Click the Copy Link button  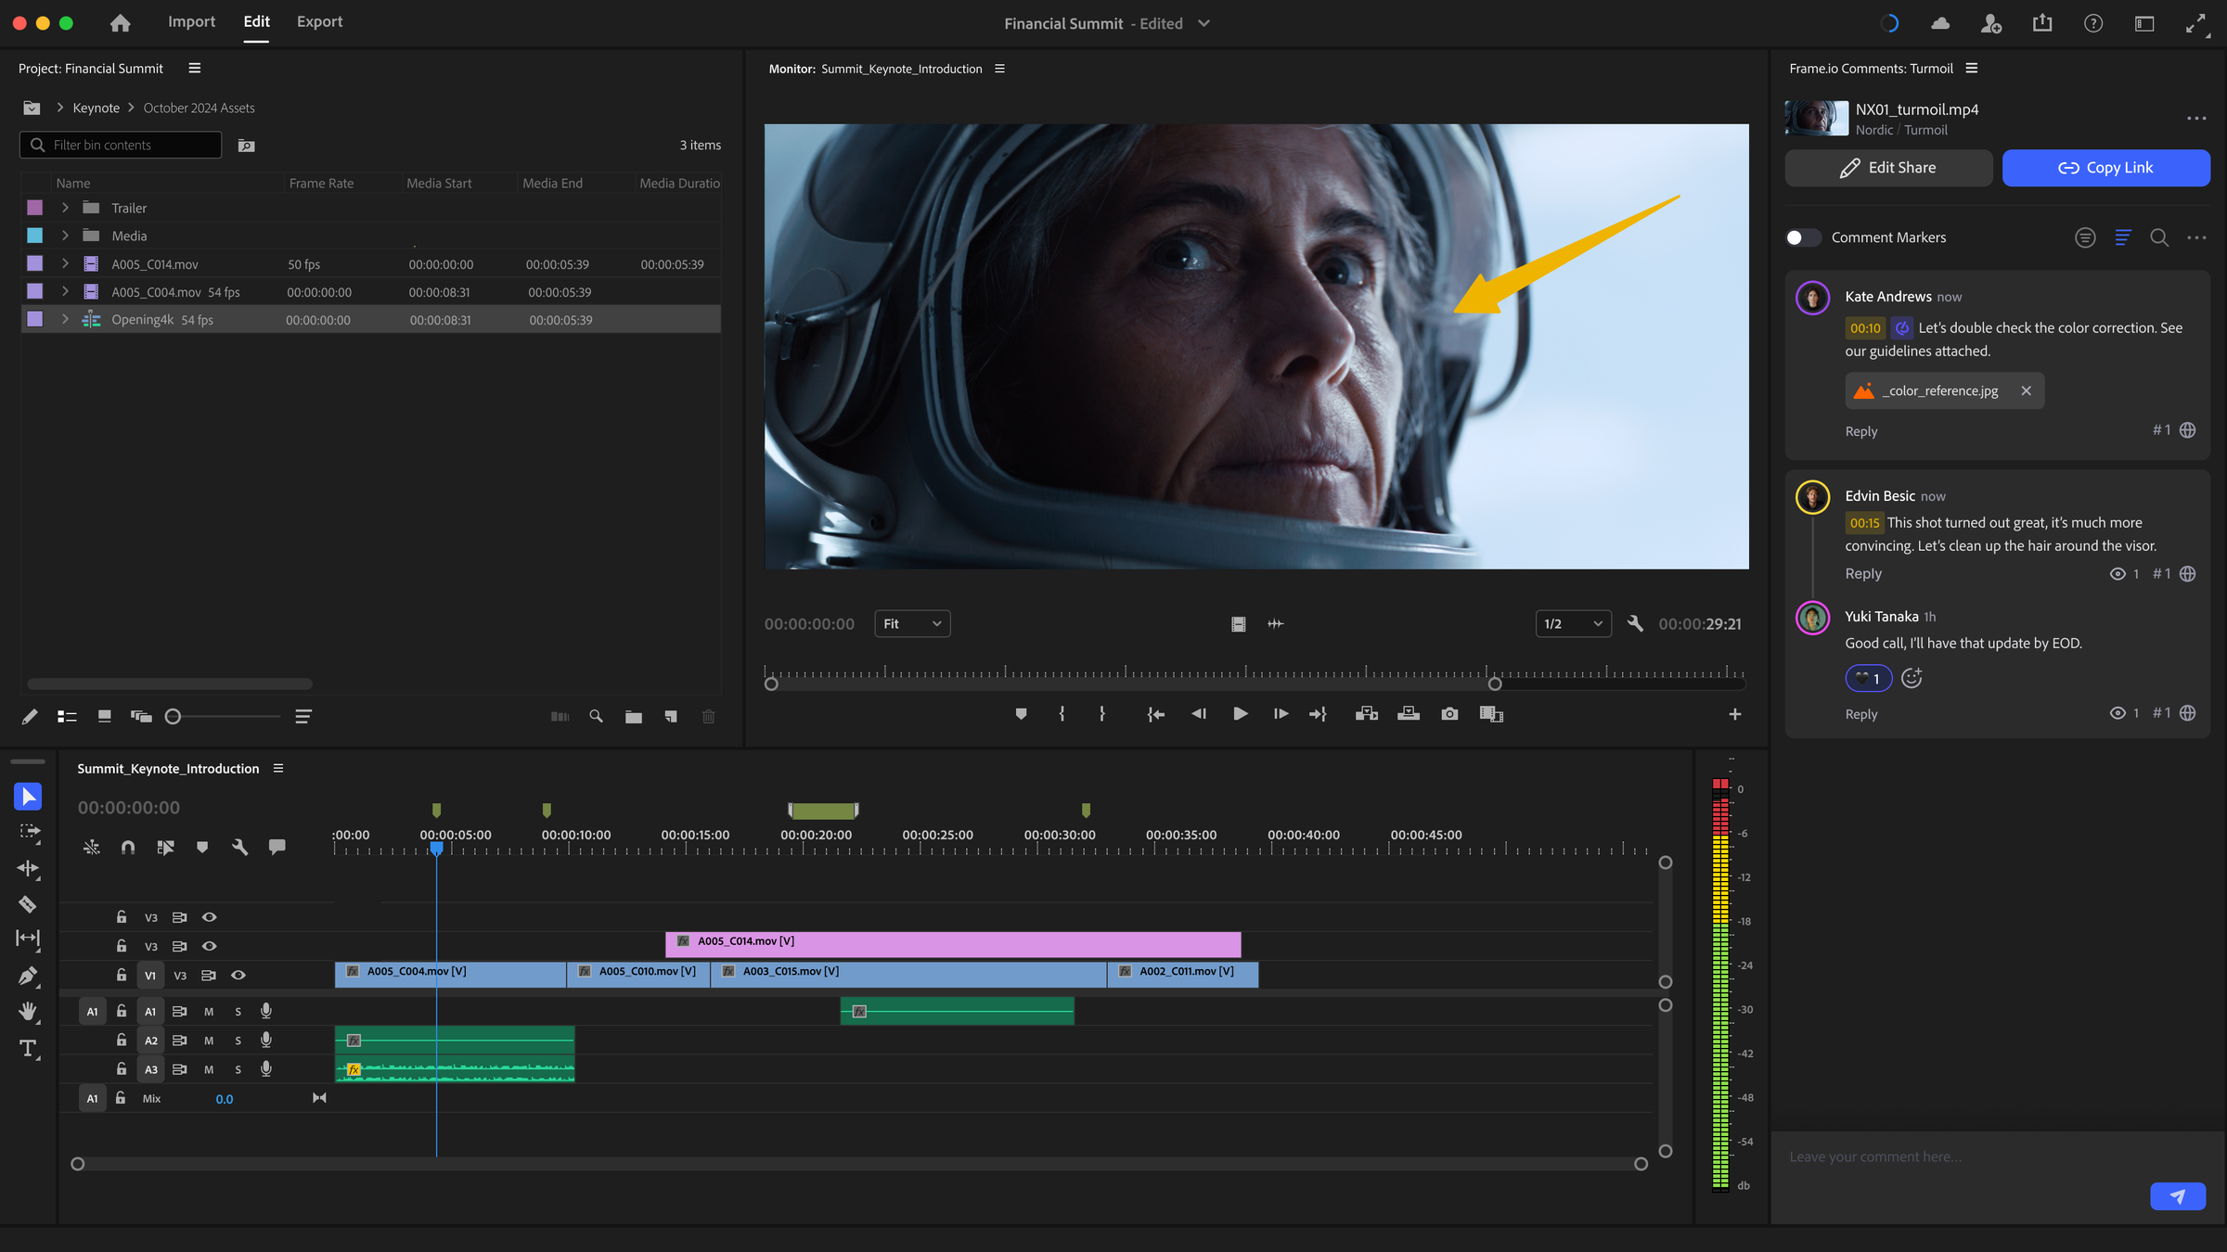point(2105,168)
